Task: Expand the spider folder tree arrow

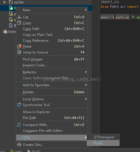Action: (4, 2)
